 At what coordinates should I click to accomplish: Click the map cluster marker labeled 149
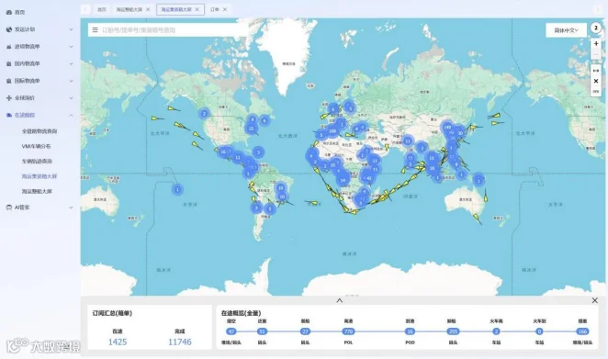click(447, 127)
